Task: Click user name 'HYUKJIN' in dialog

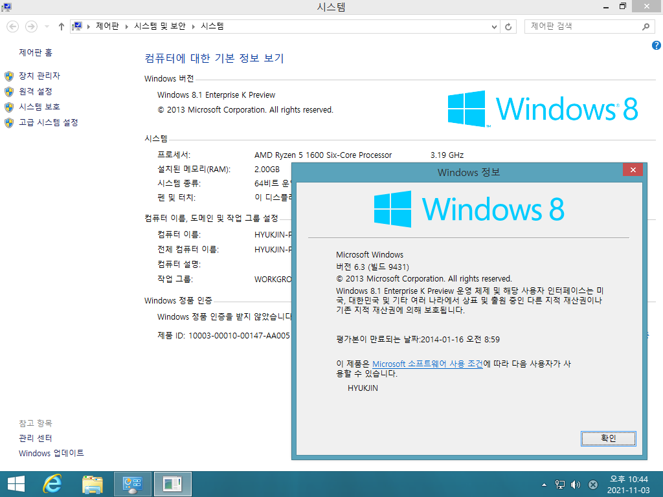Action: tap(363, 388)
